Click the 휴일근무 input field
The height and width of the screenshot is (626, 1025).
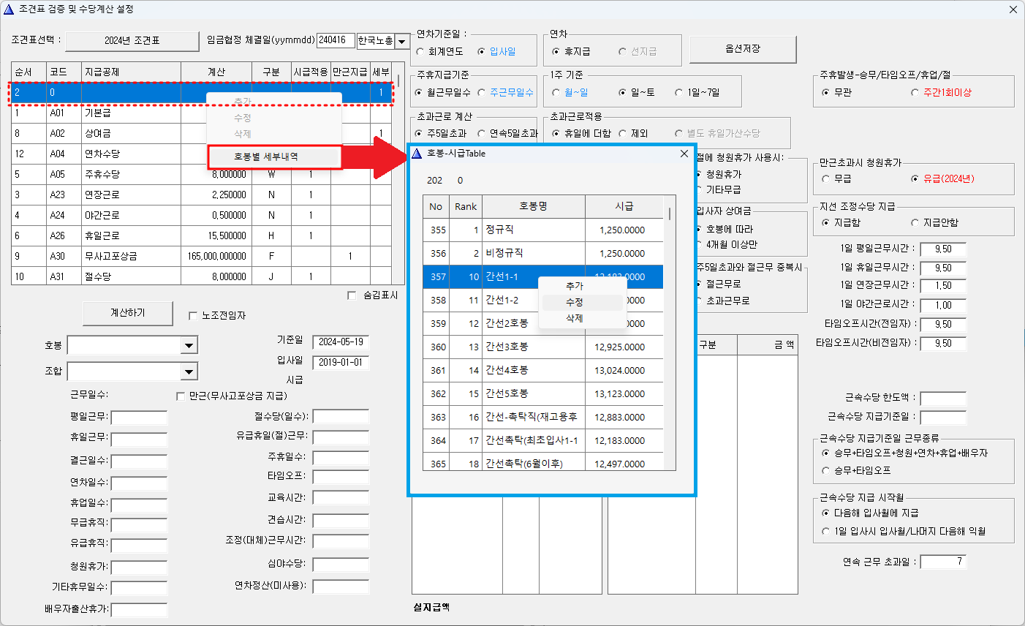(139, 439)
